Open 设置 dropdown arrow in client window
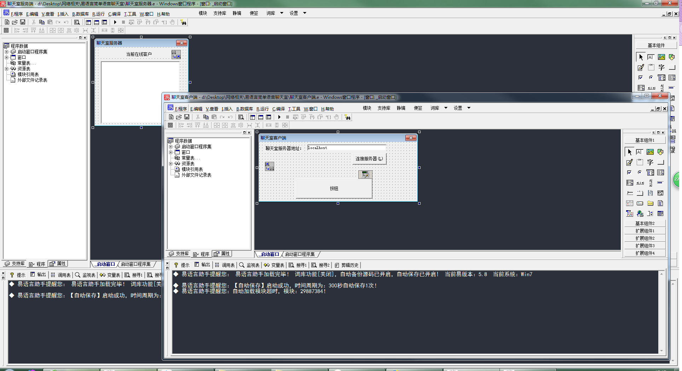Screen dimensions: 682x371 click(469, 108)
